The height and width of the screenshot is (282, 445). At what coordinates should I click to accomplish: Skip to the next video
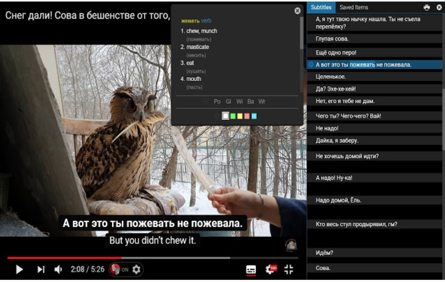pos(41,270)
